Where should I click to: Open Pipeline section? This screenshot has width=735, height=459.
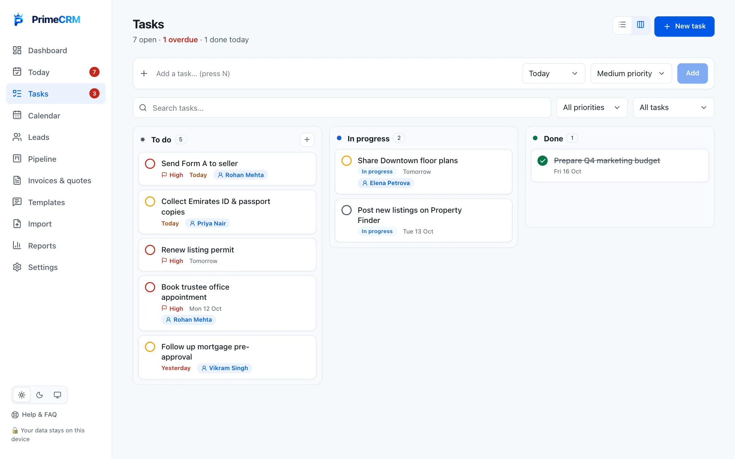[56, 159]
